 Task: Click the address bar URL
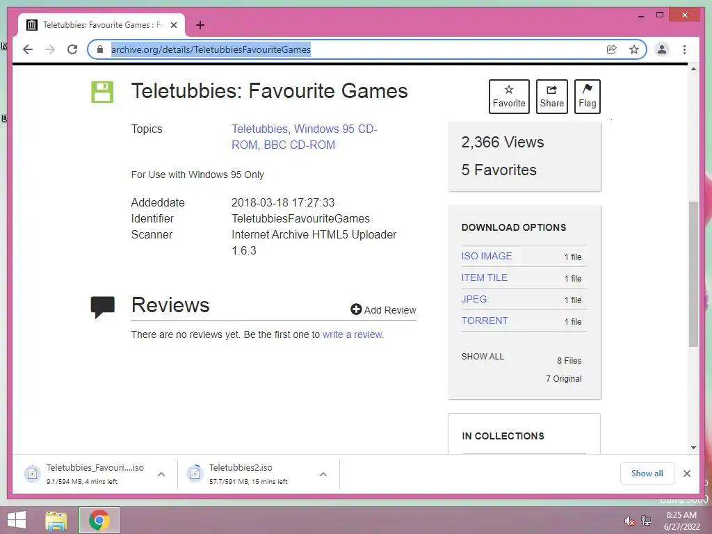[211, 49]
